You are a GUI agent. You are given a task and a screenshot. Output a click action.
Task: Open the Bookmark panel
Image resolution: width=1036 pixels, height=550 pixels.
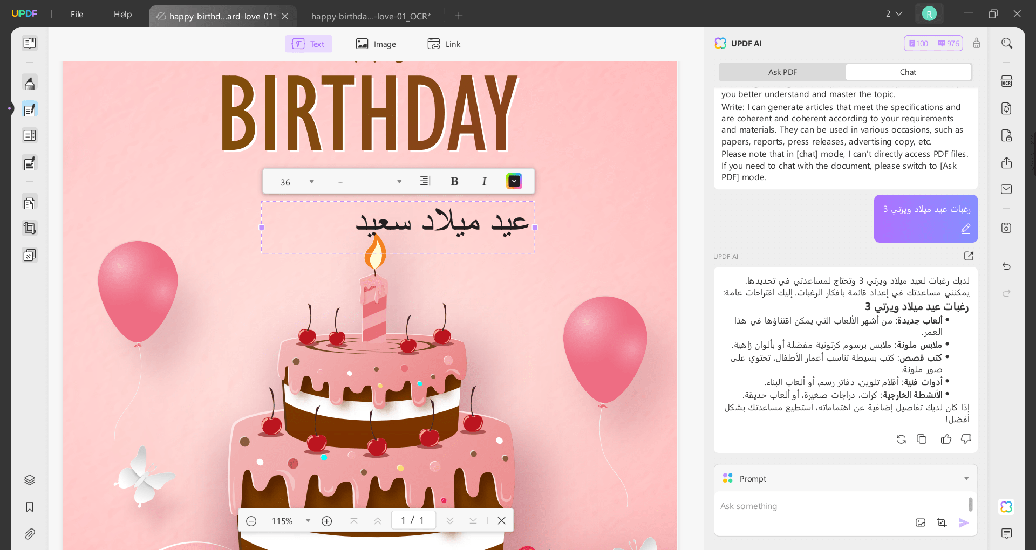pyautogui.click(x=30, y=507)
